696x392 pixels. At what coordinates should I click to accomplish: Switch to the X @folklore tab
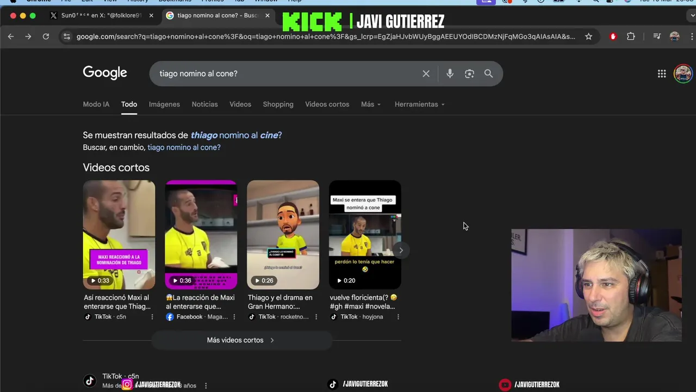(102, 15)
